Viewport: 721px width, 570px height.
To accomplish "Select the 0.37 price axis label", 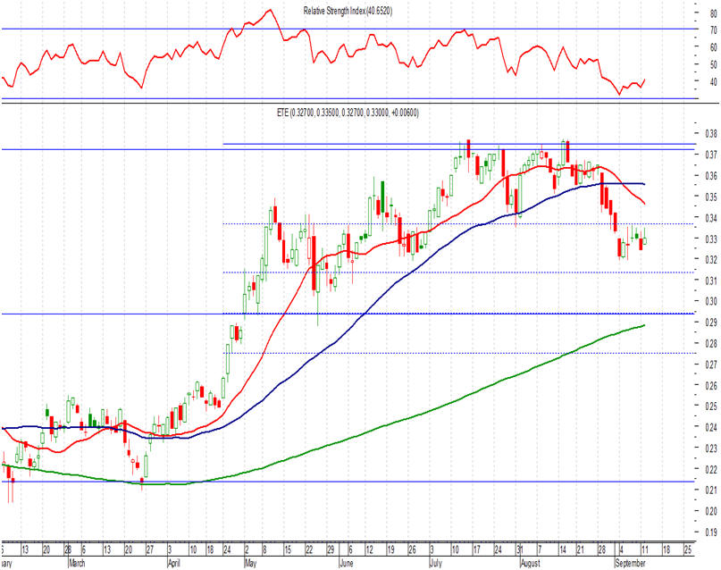I will pos(711,155).
